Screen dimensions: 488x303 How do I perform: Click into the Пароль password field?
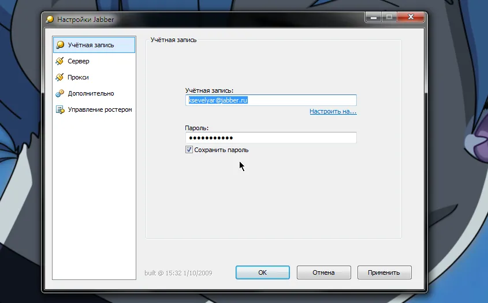(x=271, y=138)
